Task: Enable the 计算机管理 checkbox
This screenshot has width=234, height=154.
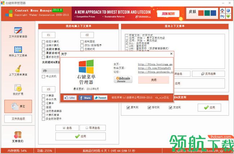Action: 44,115
